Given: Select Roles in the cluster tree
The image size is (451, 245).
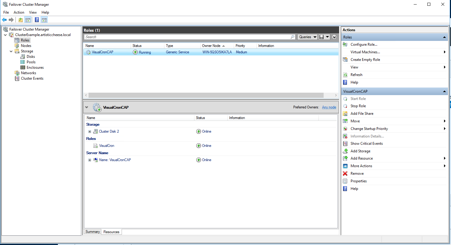Looking at the screenshot, I should 25,40.
